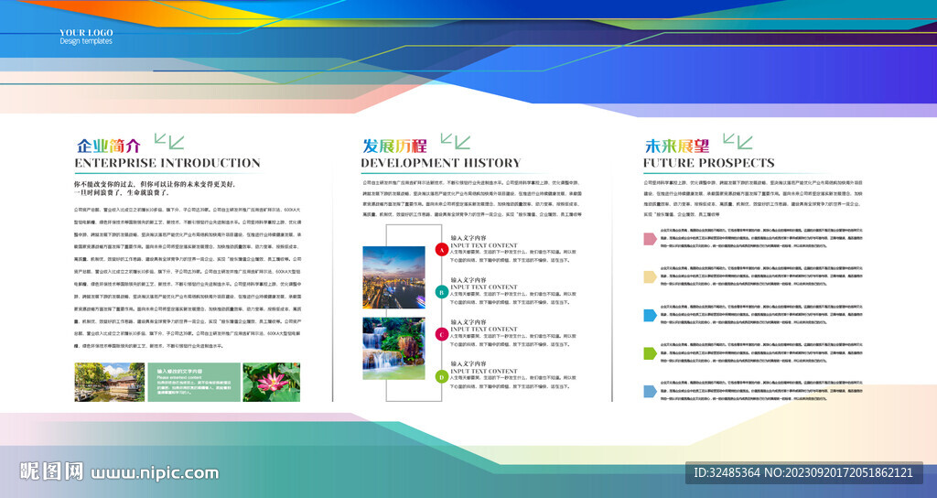Click the YOUR LOGO text
Viewport: 937px width, 498px height.
coord(86,33)
